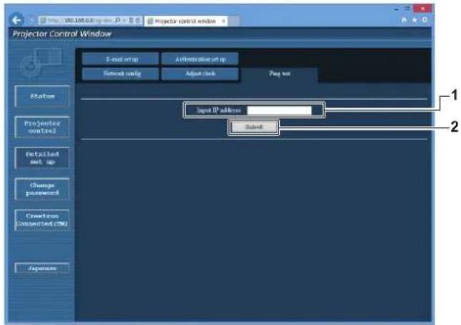Viewport: 461px width, 325px height.
Task: Click the browser back arrow button
Action: tap(16, 20)
